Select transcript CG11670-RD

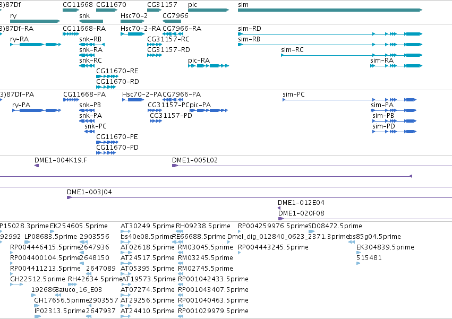click(106, 87)
